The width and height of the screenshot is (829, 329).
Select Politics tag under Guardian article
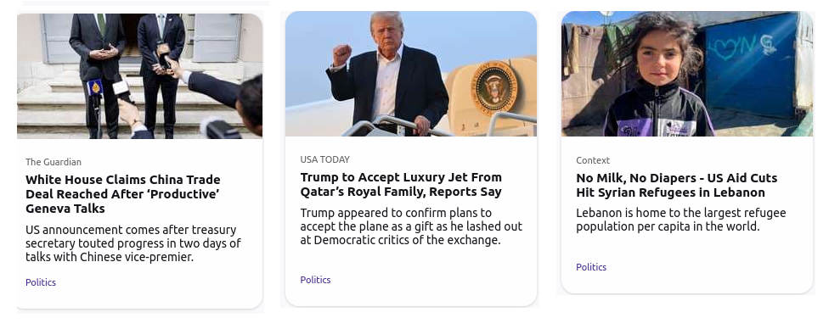[41, 282]
